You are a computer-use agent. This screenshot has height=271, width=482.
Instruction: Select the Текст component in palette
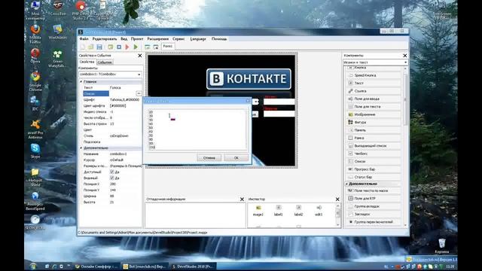point(374,84)
